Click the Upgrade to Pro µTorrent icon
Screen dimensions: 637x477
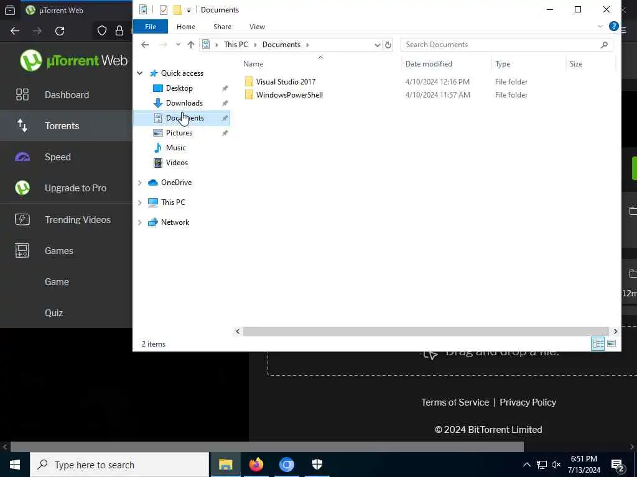[x=22, y=188]
